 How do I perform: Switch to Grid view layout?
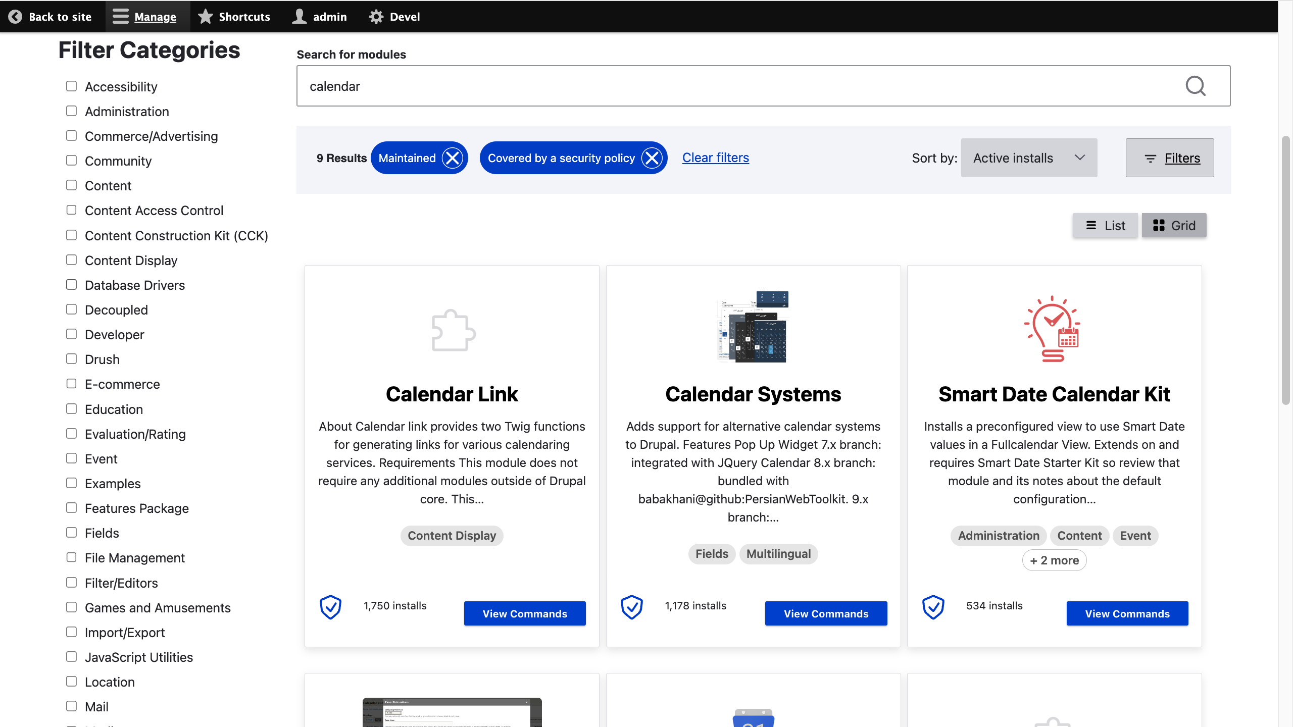pyautogui.click(x=1174, y=226)
